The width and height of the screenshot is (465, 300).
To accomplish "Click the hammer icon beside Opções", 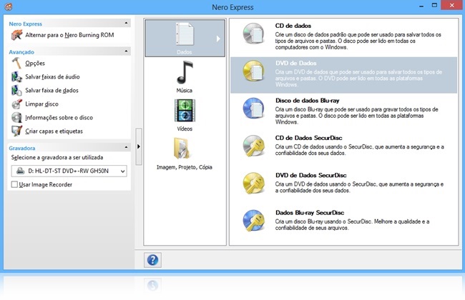I will [x=16, y=63].
